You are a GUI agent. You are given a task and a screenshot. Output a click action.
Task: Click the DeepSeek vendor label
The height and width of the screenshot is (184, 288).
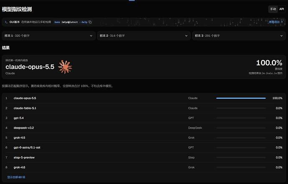(x=195, y=128)
